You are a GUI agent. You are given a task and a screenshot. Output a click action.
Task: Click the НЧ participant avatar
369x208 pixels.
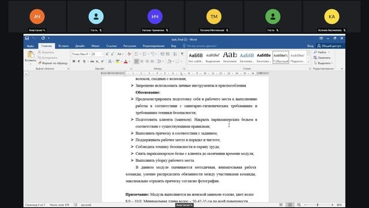coord(155,17)
